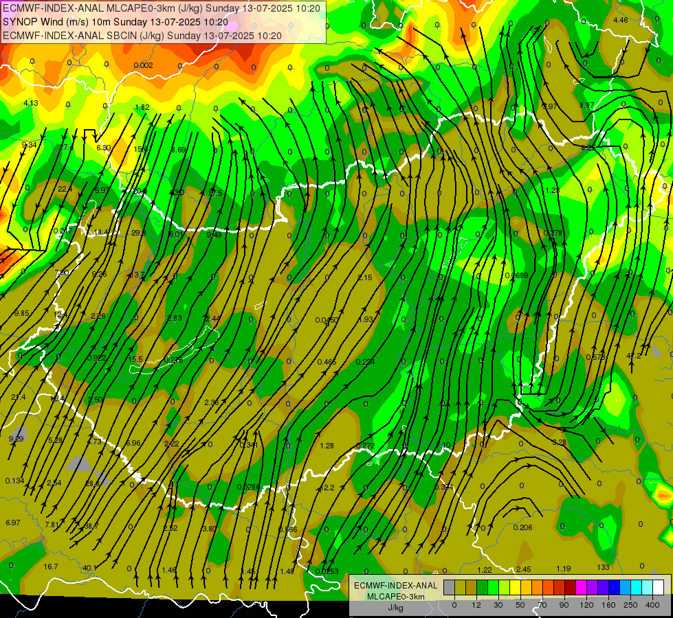
Task: Click the SYNOP Wind 10m title line
Action: point(115,22)
